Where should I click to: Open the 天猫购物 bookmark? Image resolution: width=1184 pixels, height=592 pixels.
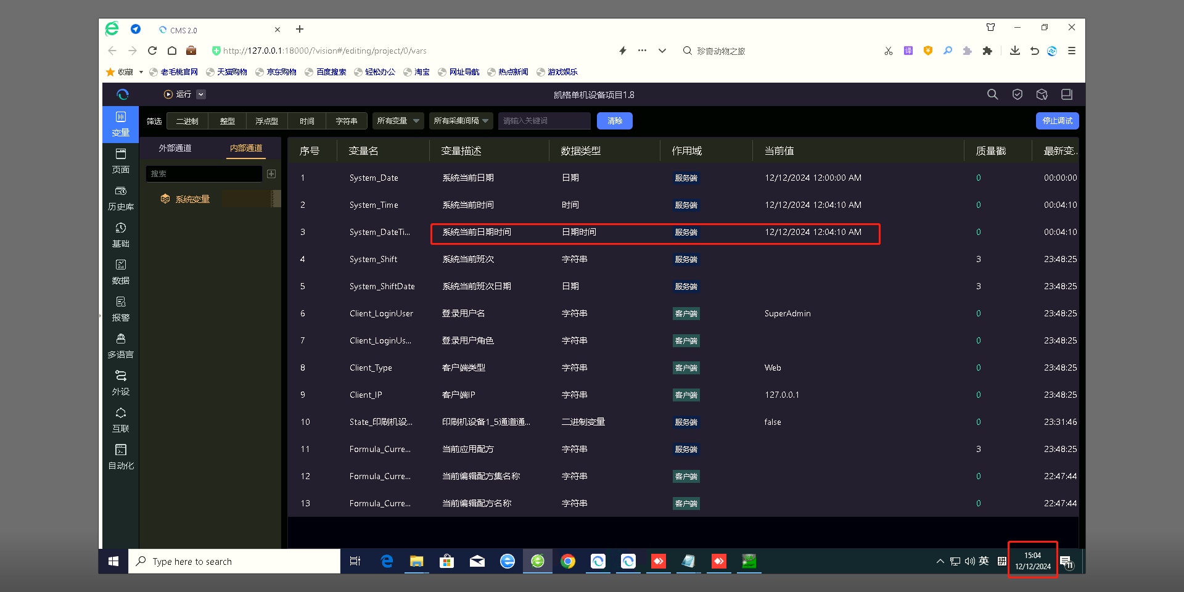click(x=227, y=72)
